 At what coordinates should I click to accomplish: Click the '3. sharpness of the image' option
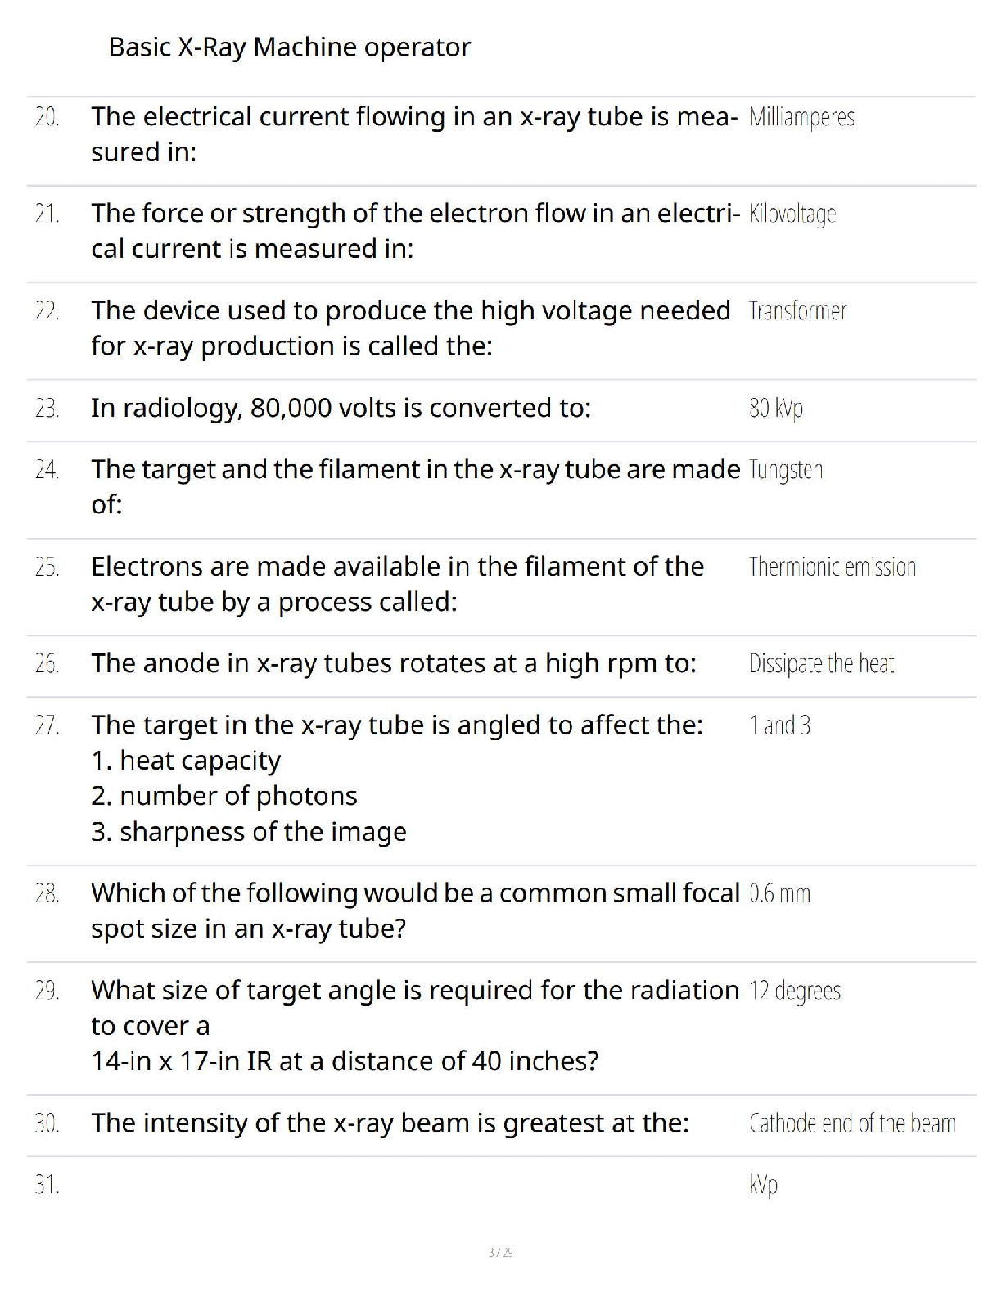point(249,832)
